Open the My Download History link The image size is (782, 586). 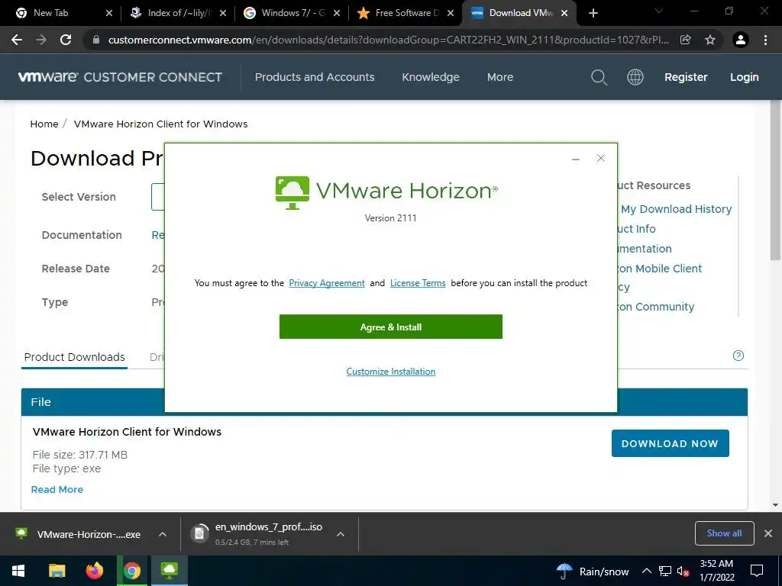(x=676, y=209)
